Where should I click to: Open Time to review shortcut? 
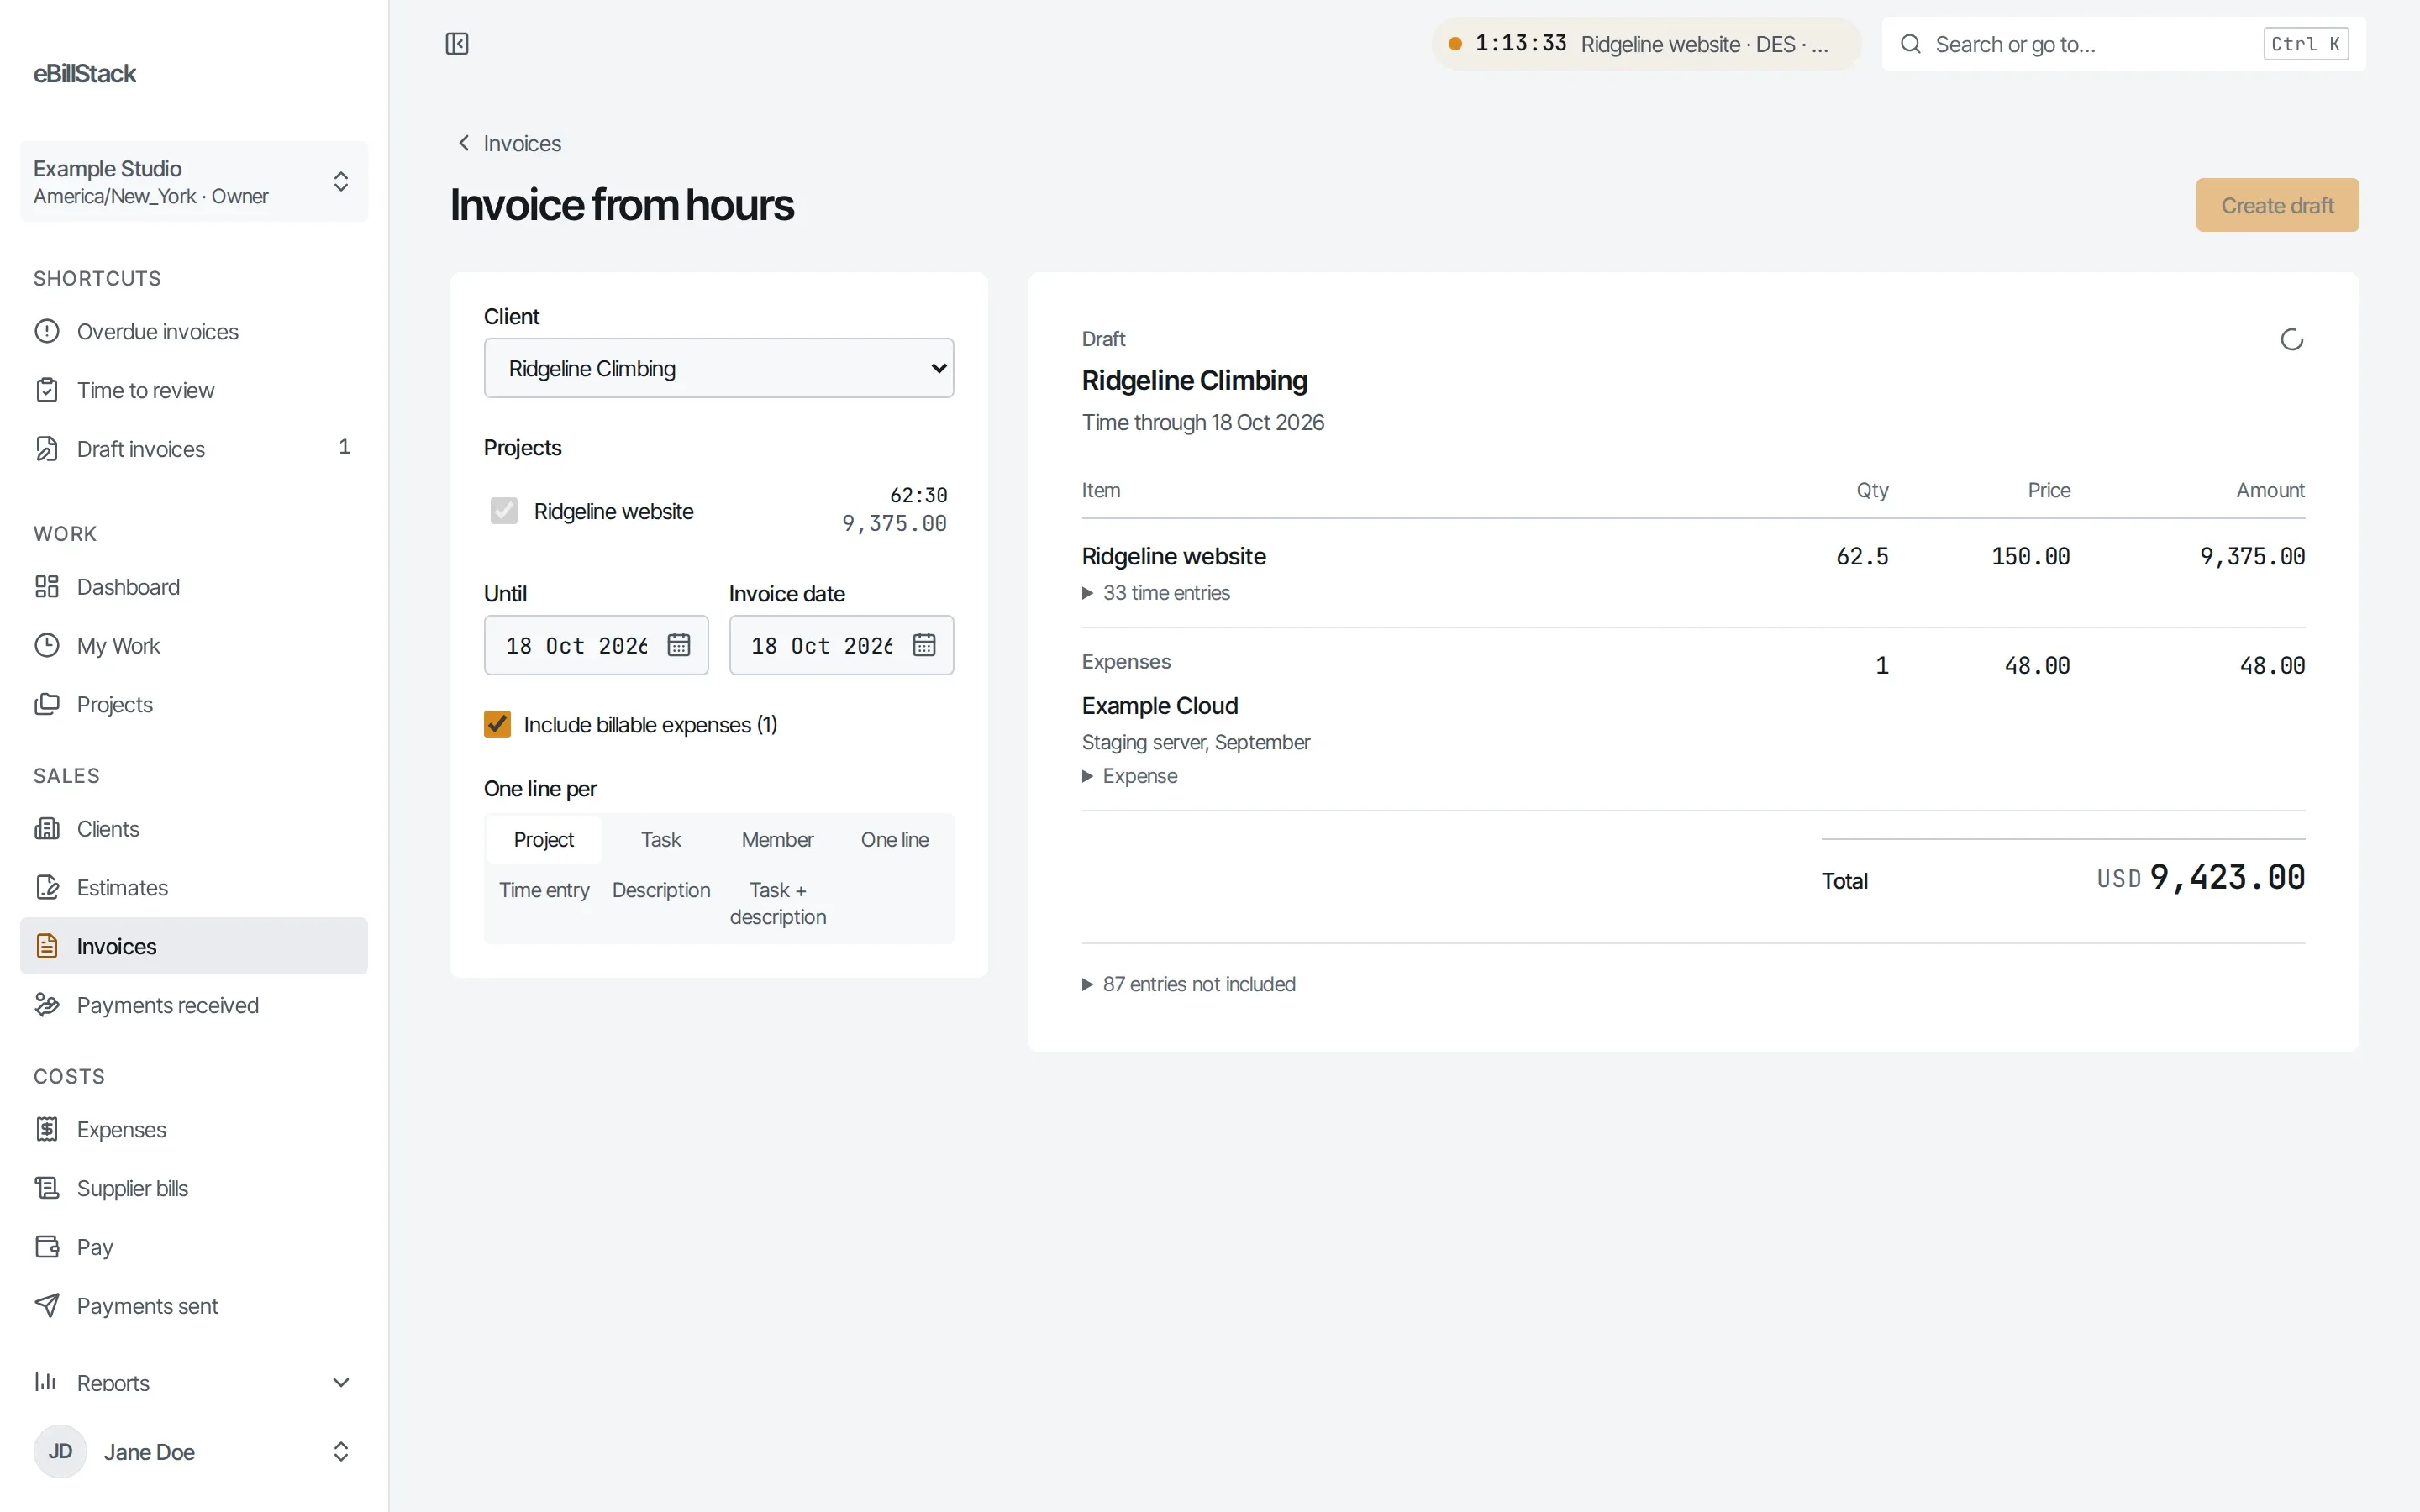coord(194,390)
